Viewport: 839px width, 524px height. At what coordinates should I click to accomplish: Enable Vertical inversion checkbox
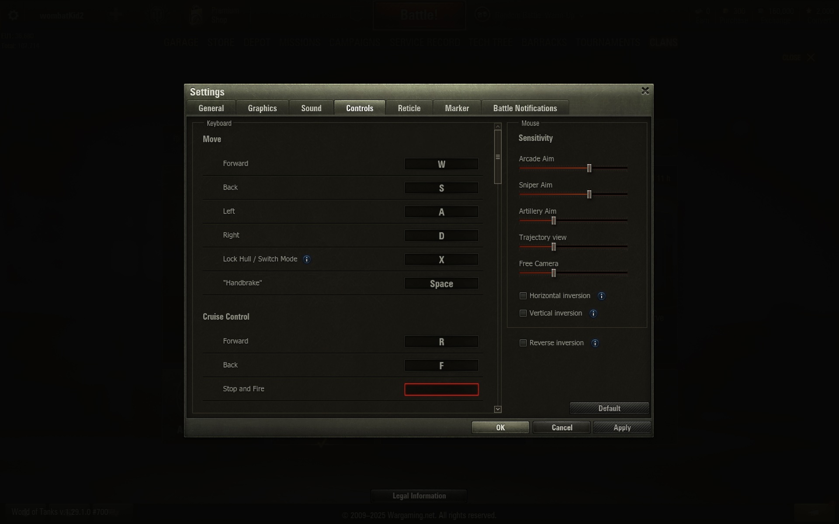(x=523, y=313)
